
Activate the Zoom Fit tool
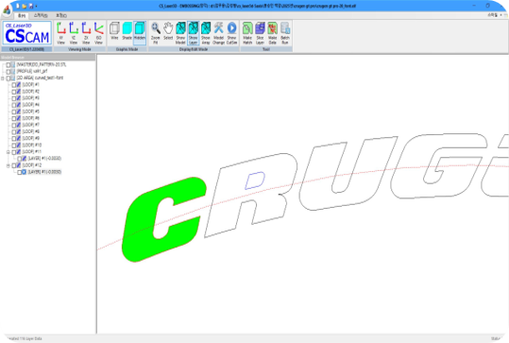156,33
